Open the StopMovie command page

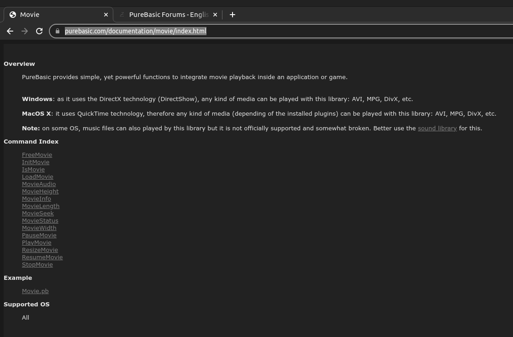37,265
